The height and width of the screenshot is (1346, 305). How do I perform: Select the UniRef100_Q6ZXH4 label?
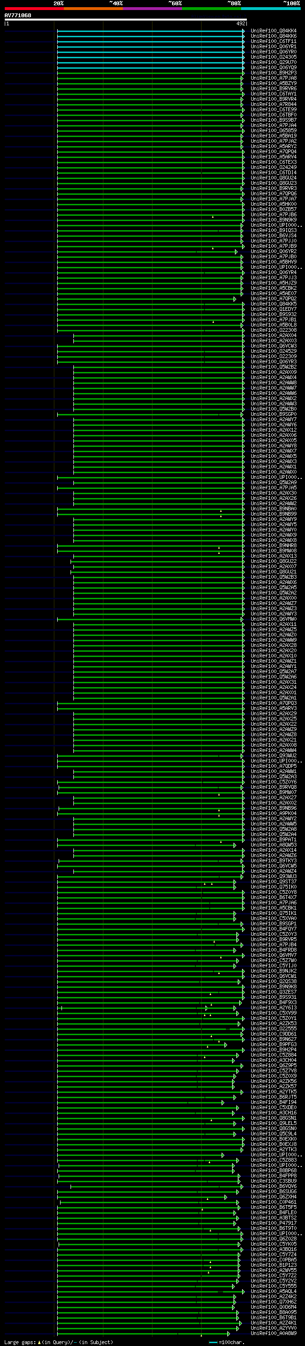274,1197
